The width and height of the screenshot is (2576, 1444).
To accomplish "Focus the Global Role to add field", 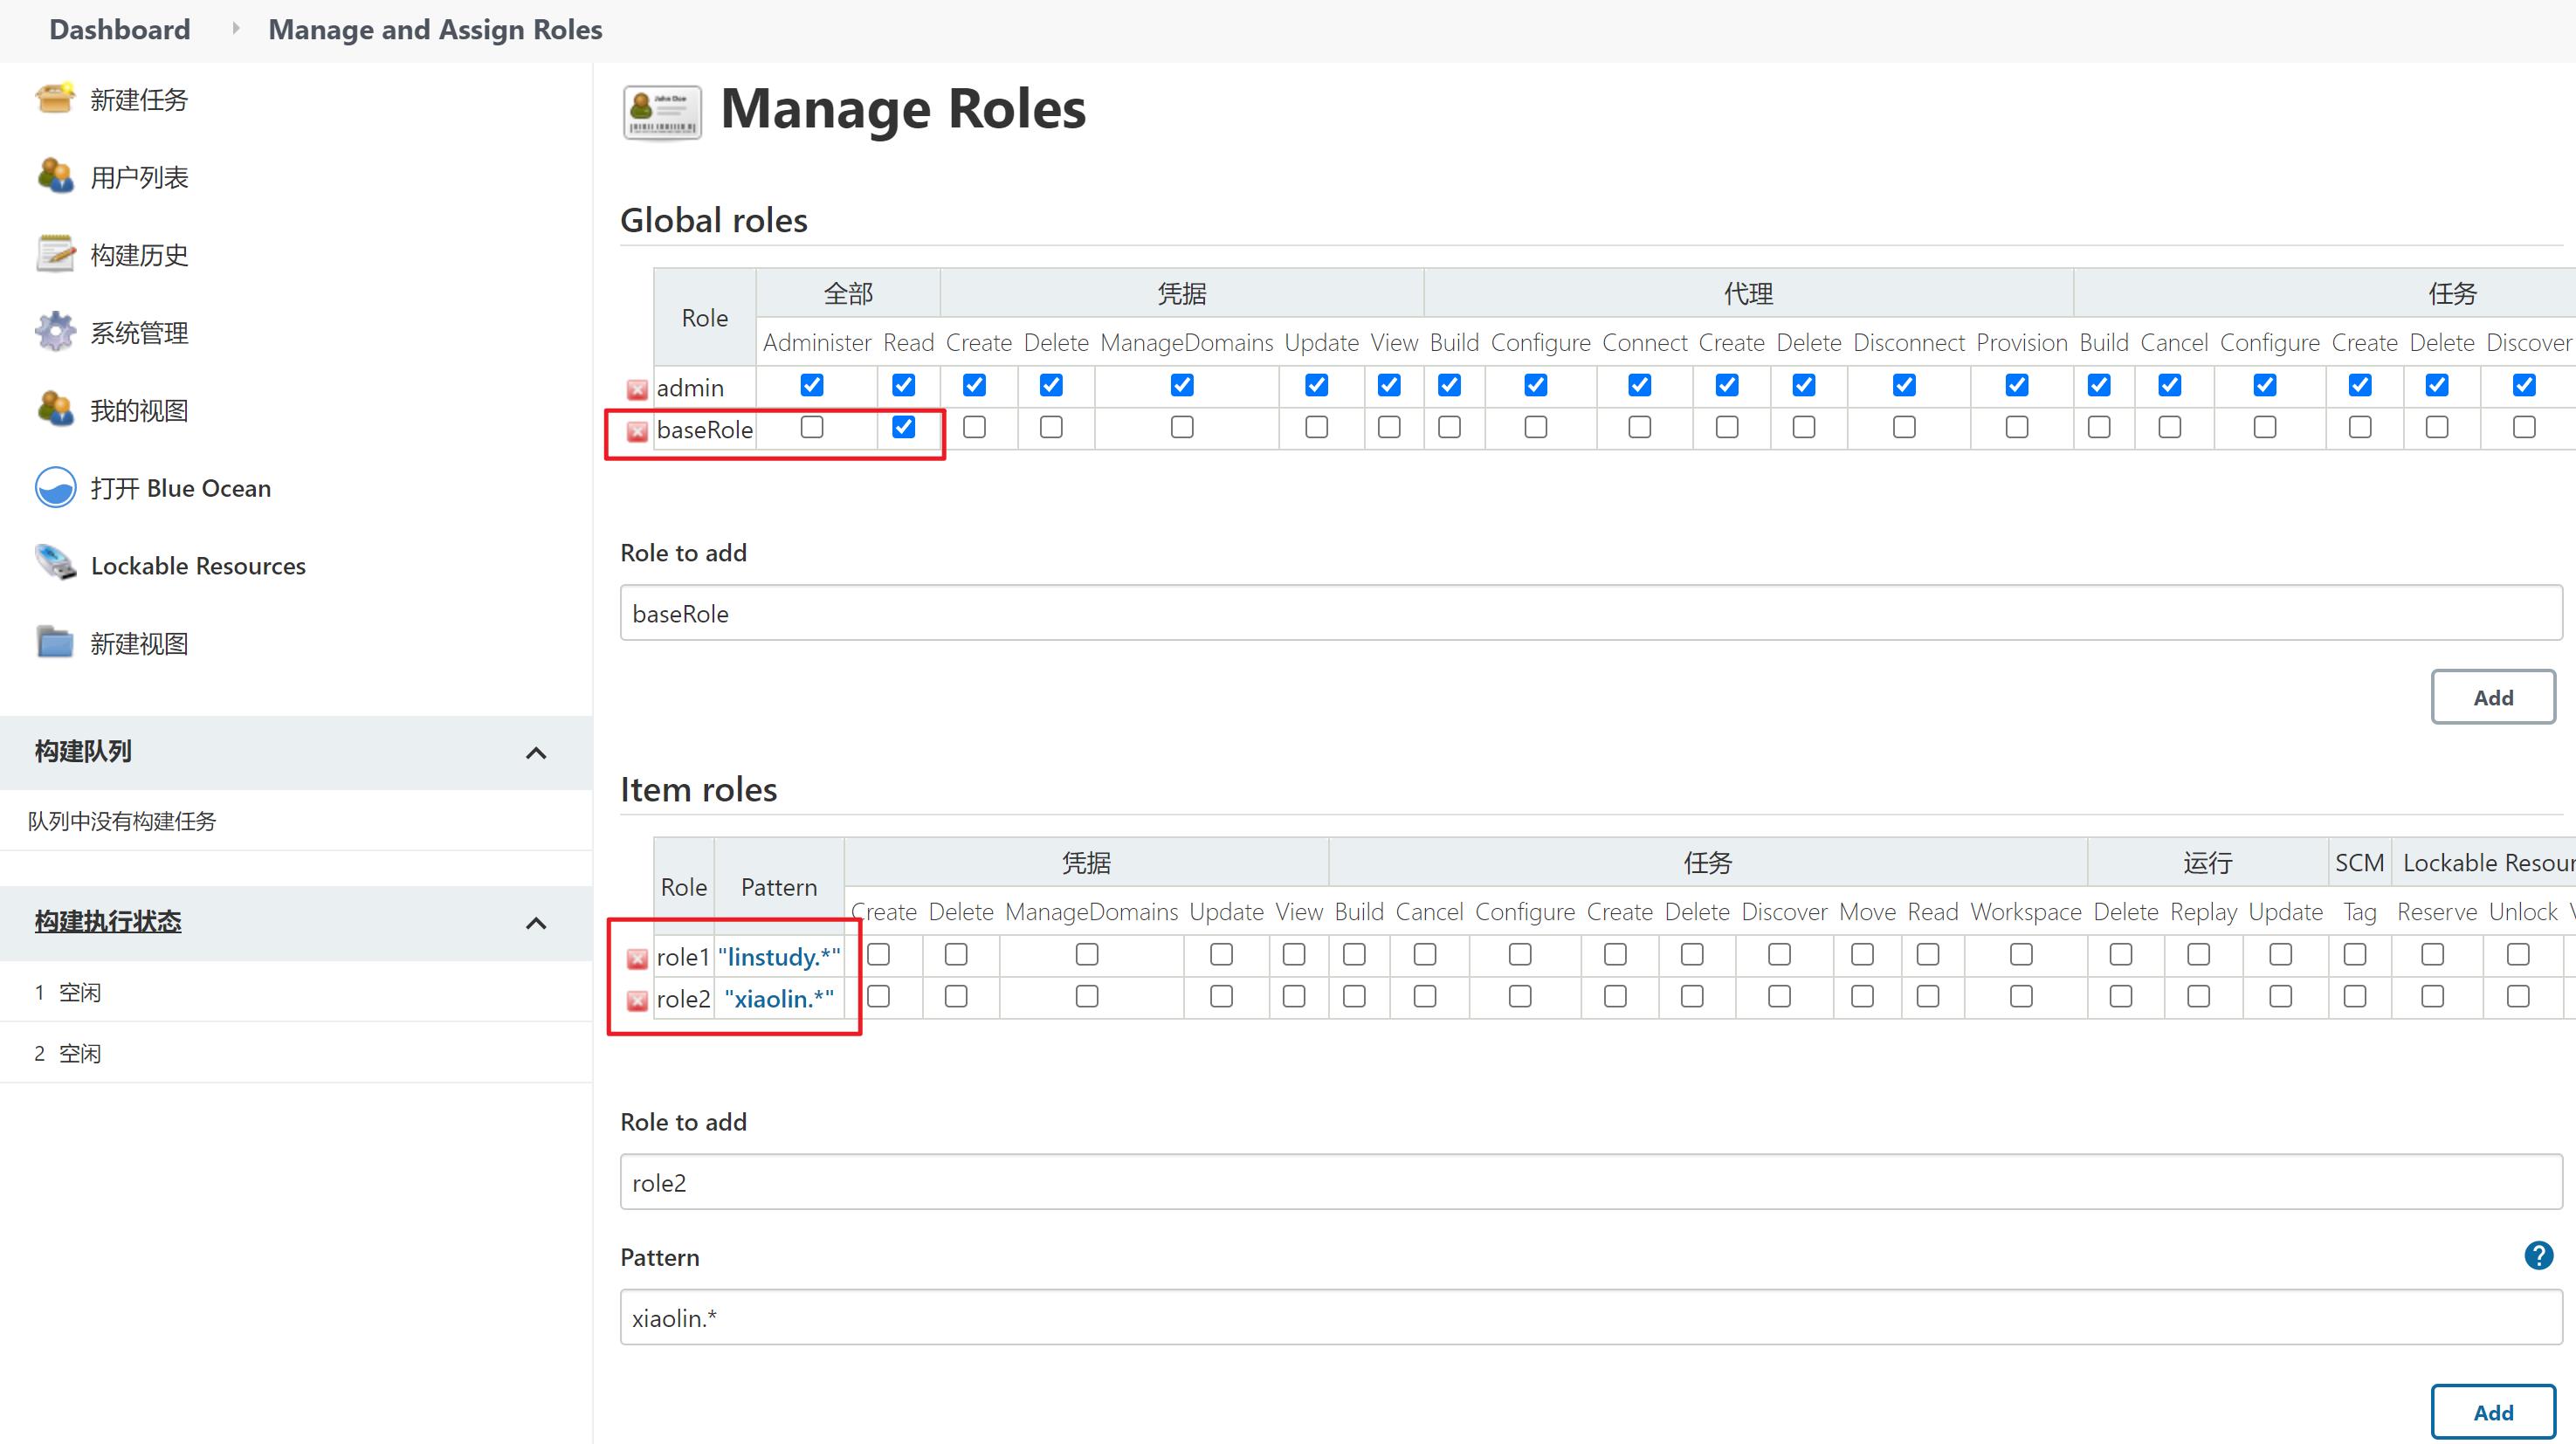I will [1591, 613].
